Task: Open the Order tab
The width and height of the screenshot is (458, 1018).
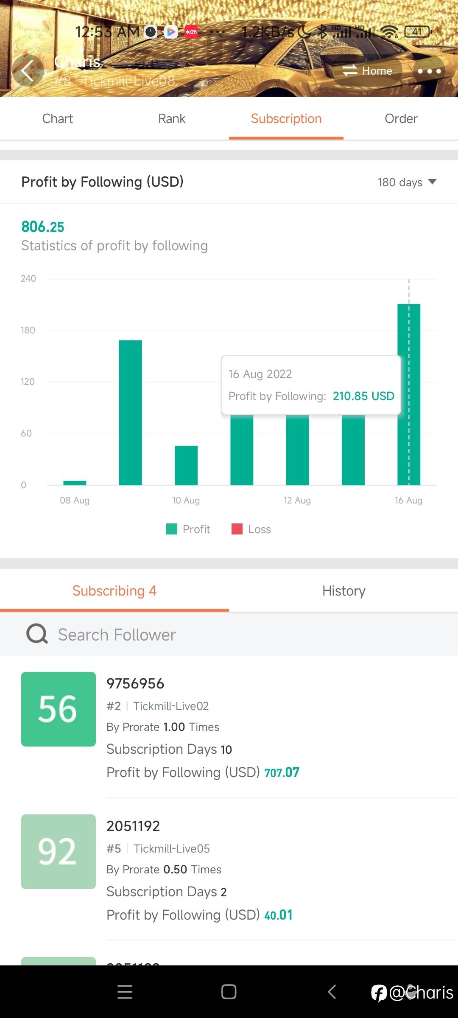Action: coord(401,119)
